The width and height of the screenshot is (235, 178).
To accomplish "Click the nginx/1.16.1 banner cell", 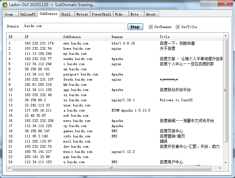I will point(123,100).
